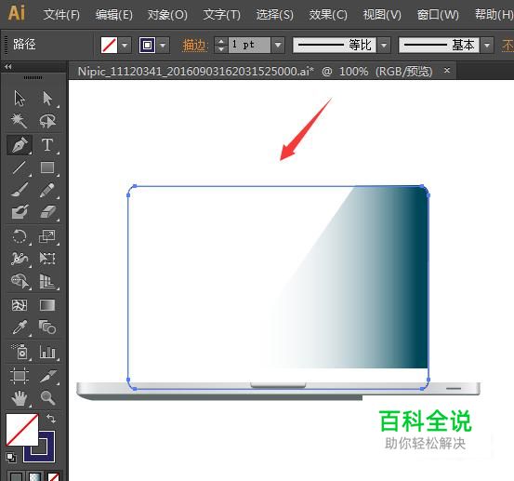This screenshot has height=481, width=514.
Task: Select the Free Transform tool
Action: coord(47,259)
